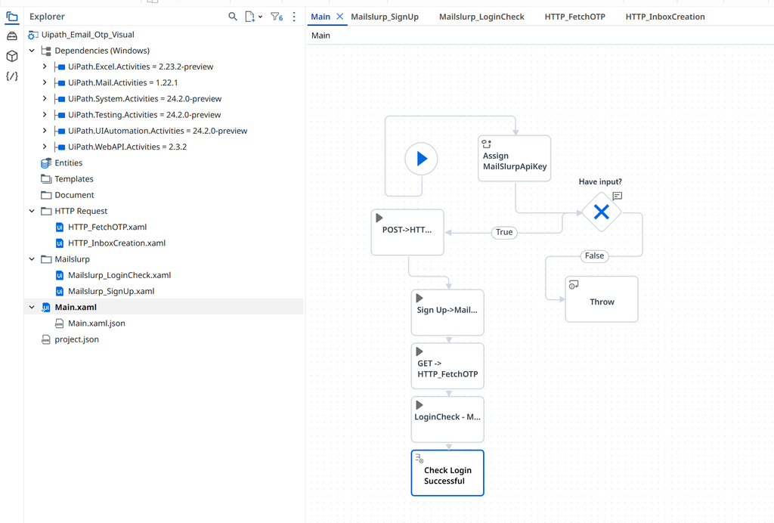Screen dimensions: 774x523
Task: Click the True branch label
Action: (504, 232)
